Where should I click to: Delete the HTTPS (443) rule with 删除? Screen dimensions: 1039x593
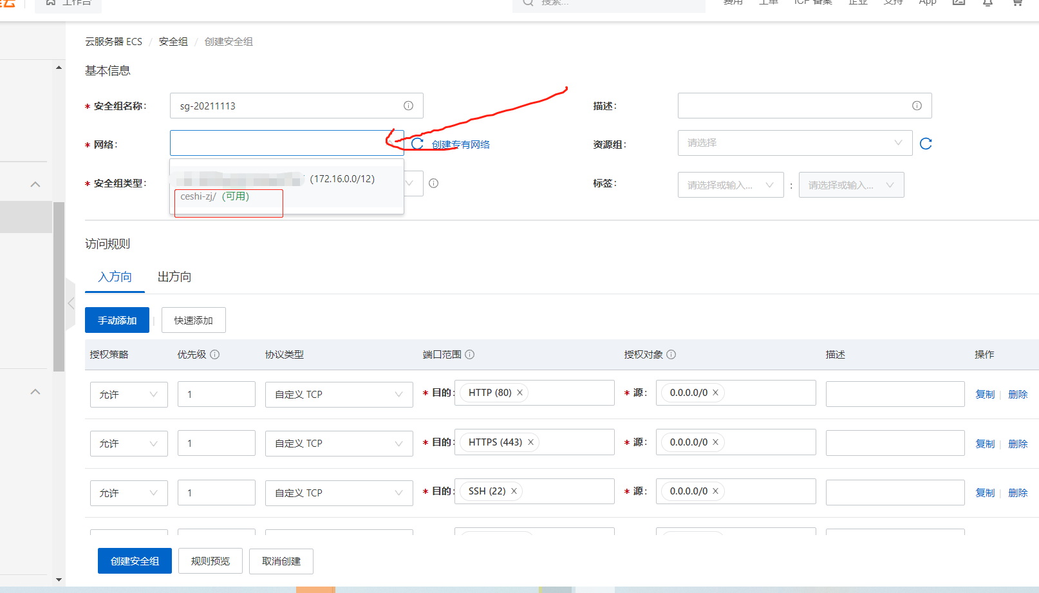(x=1018, y=444)
